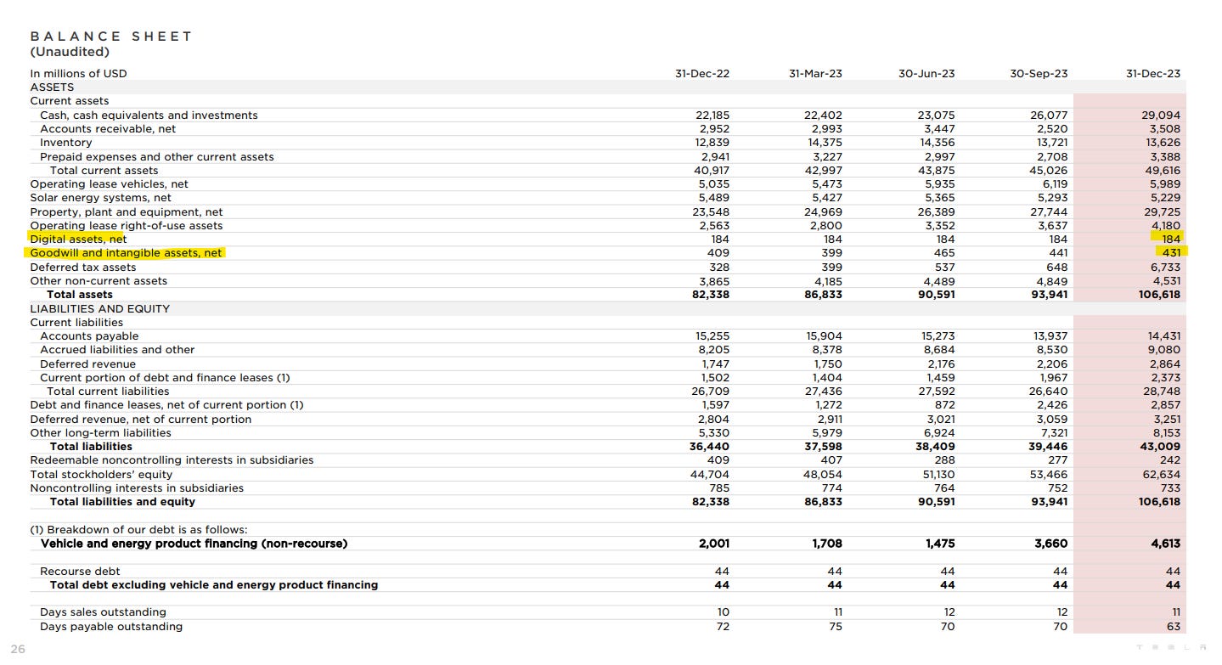Screen dimensions: 1222x665
Task: Click the "LIABILITIES AND EQUITY" section label
Action: [x=99, y=309]
